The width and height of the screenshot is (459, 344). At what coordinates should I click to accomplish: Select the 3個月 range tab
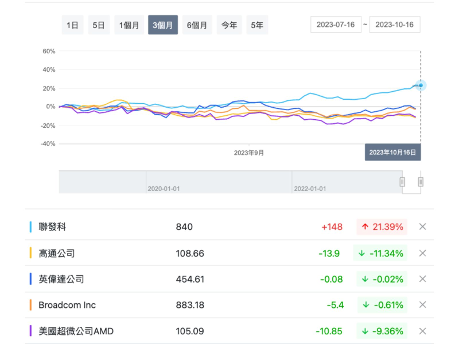163,25
